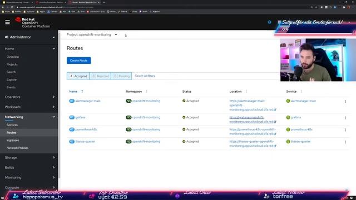Expand the Operators section
This screenshot has height=200, width=356.
click(29, 97)
